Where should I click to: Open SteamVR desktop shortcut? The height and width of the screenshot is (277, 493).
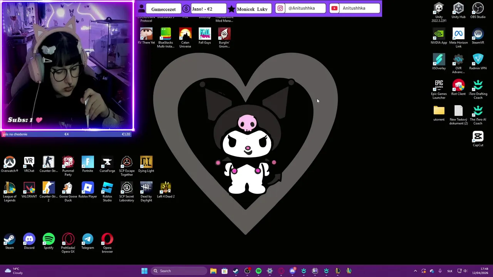point(478,36)
